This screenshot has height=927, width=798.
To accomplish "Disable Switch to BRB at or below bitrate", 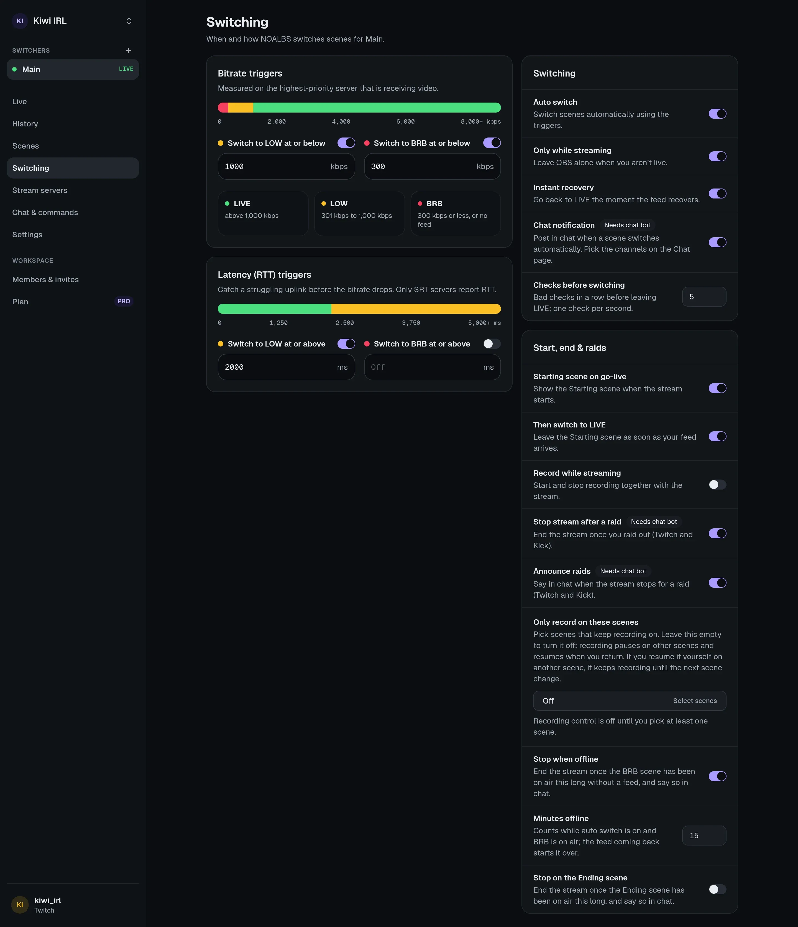I will pos(492,143).
